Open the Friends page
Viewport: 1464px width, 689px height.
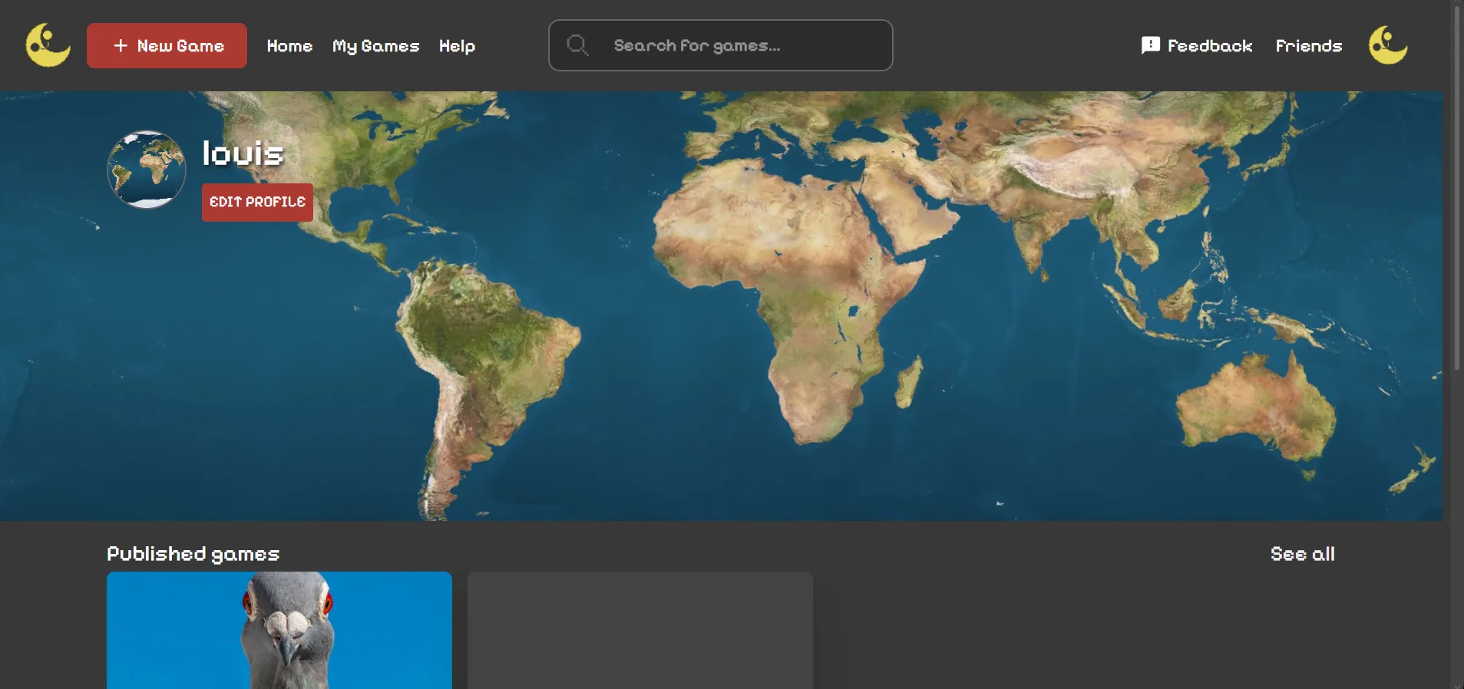click(1308, 46)
